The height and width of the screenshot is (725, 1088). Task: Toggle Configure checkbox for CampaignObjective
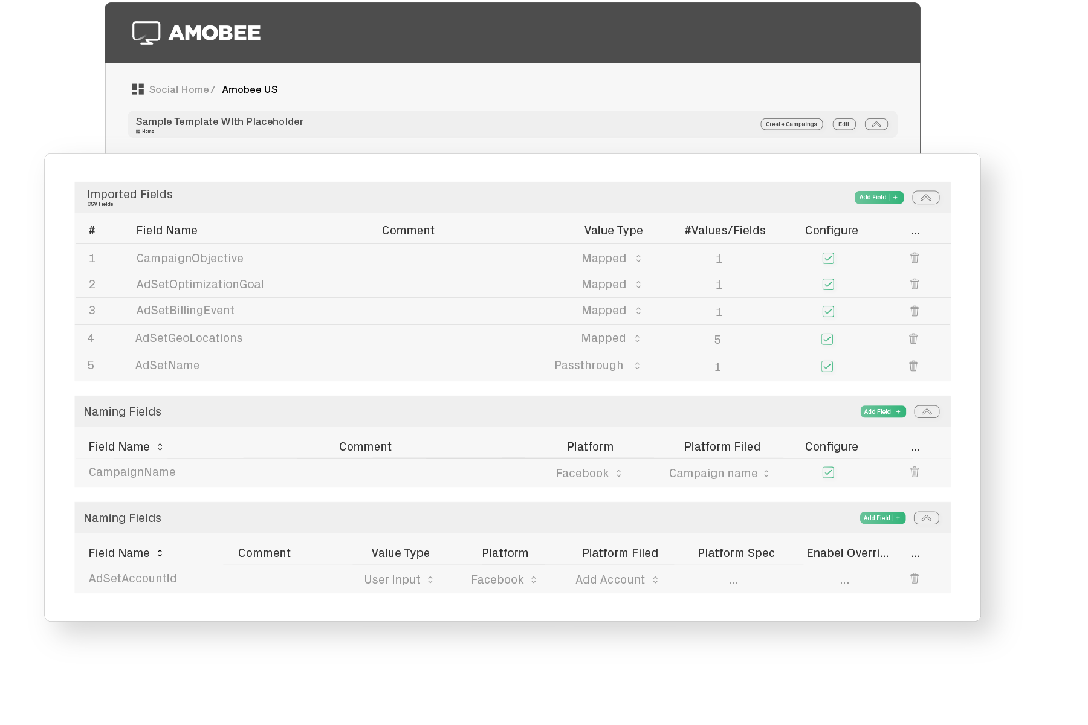click(828, 258)
